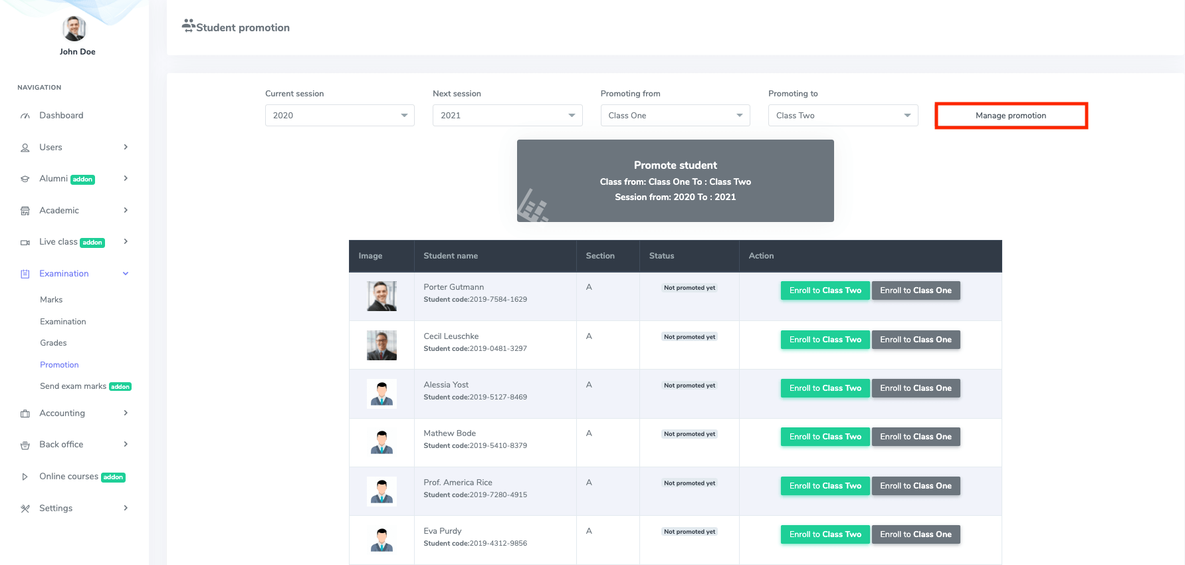Click the Live class video camera icon
This screenshot has height=565, width=1185.
click(x=25, y=243)
